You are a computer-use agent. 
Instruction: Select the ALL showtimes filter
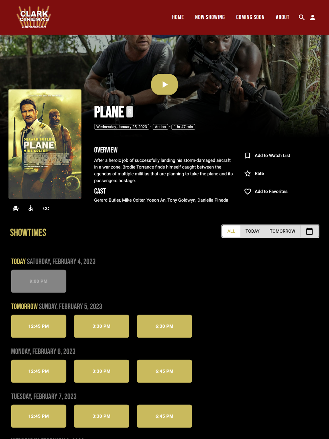231,231
